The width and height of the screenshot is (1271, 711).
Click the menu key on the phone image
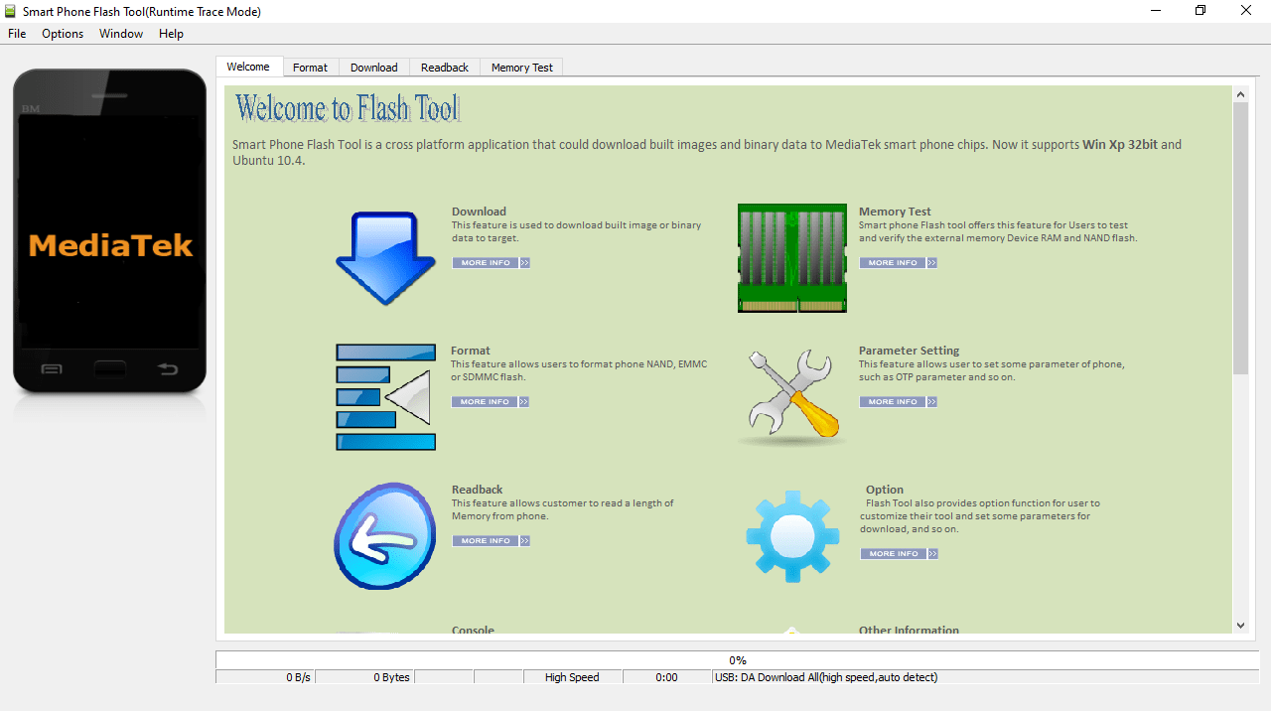click(x=52, y=369)
